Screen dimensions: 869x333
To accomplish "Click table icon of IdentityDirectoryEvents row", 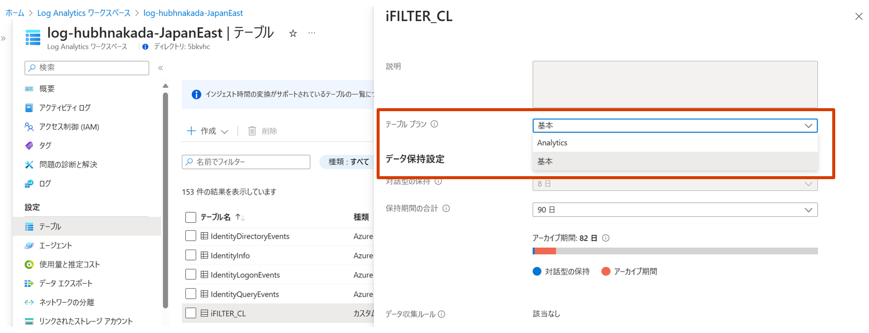I will pyautogui.click(x=204, y=236).
